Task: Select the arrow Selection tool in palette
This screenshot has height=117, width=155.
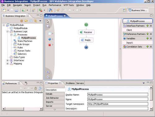Action: 48,22
